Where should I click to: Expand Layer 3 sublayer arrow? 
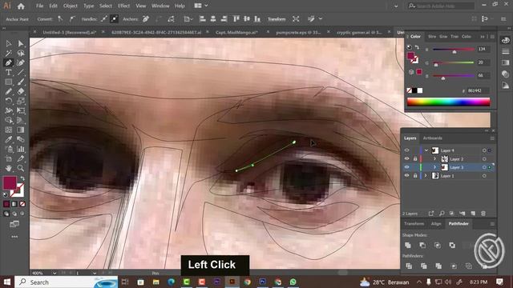[434, 167]
